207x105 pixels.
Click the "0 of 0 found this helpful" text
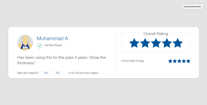pos(83,73)
